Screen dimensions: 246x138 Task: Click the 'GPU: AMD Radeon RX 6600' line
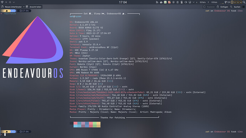84,73
